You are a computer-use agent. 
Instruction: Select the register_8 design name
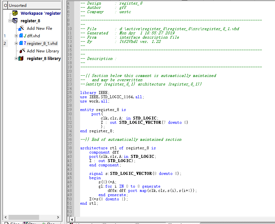click(x=30, y=21)
